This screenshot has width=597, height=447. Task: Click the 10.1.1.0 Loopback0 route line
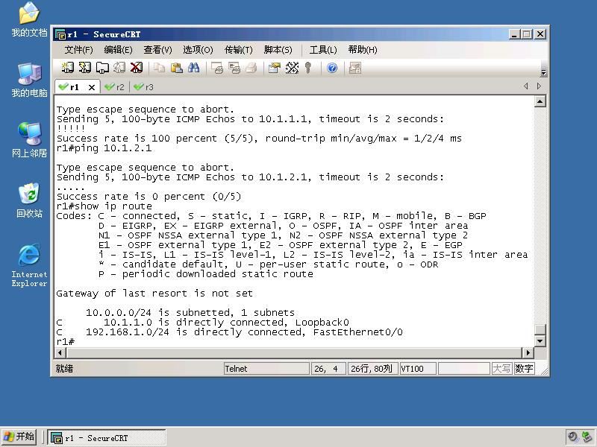(202, 323)
